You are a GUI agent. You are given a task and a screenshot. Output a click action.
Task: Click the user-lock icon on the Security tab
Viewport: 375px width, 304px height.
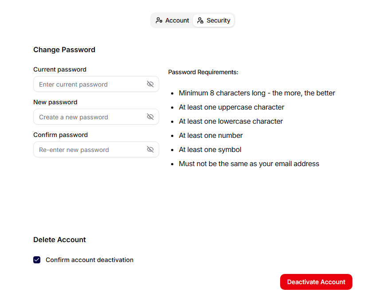point(200,20)
